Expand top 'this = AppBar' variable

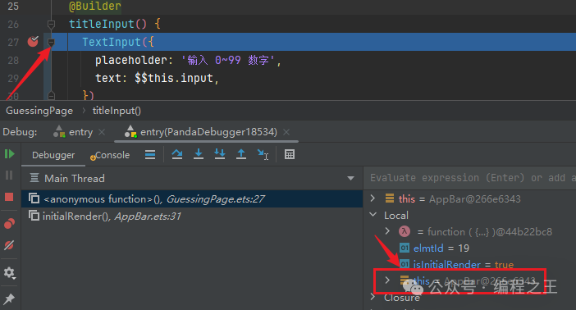[373, 198]
